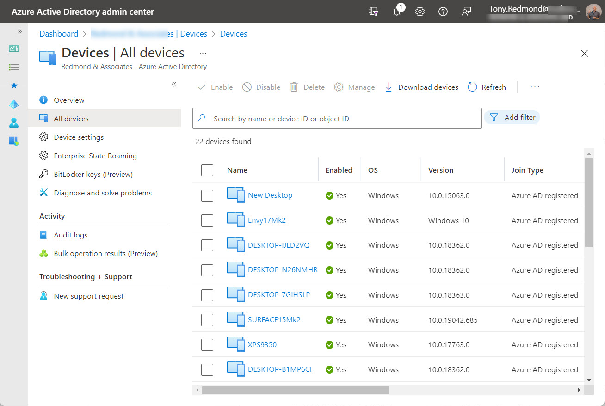Close the Devices blade
Image resolution: width=605 pixels, height=406 pixels.
click(584, 54)
